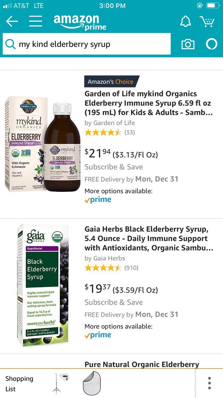The height and width of the screenshot is (398, 223).
Task: View Gaia Black Elderberry Syrup product image
Action: [43, 285]
